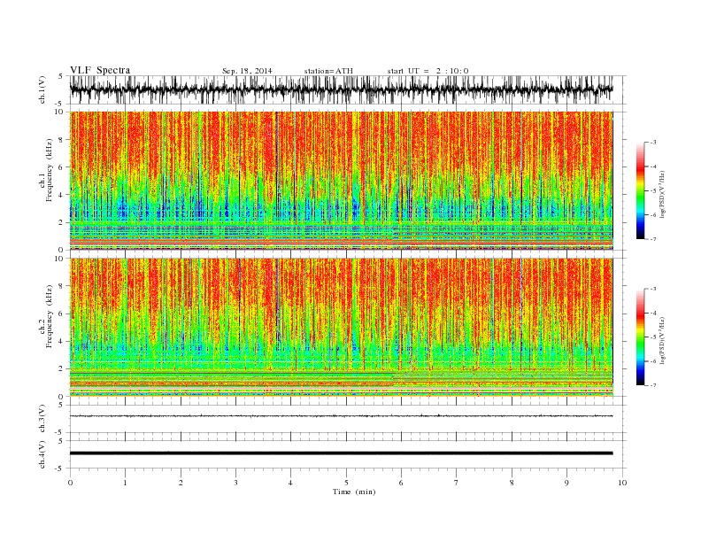Click time axis tick label '5'
This screenshot has width=701, height=542.
(x=346, y=483)
